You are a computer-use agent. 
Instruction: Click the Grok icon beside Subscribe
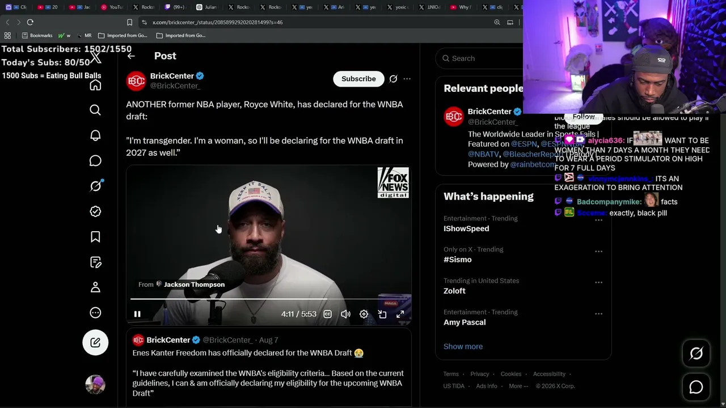pos(393,79)
